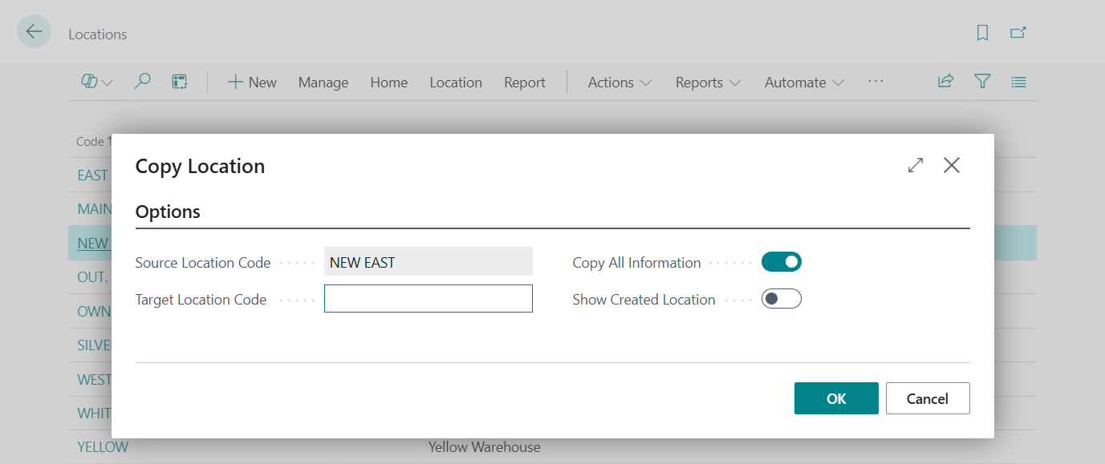The height and width of the screenshot is (464, 1105).
Task: Open the filter pane icon
Action: coord(982,81)
